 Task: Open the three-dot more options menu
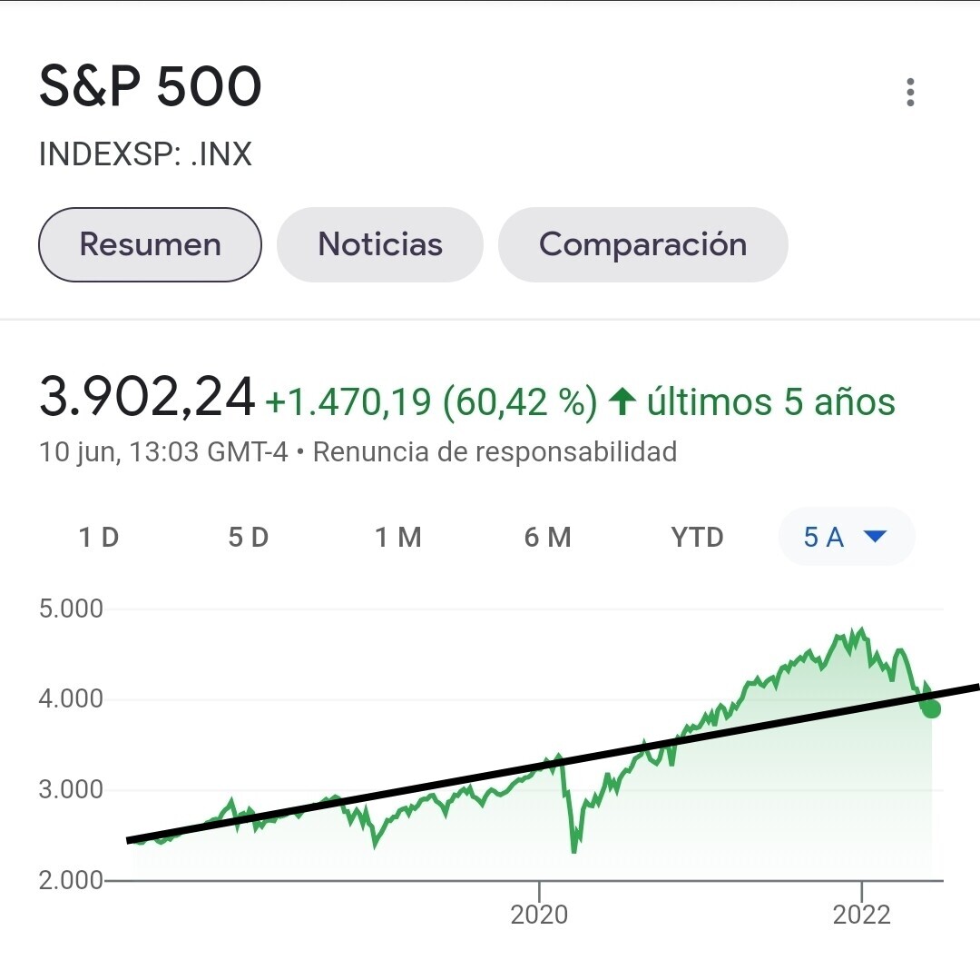tap(910, 93)
